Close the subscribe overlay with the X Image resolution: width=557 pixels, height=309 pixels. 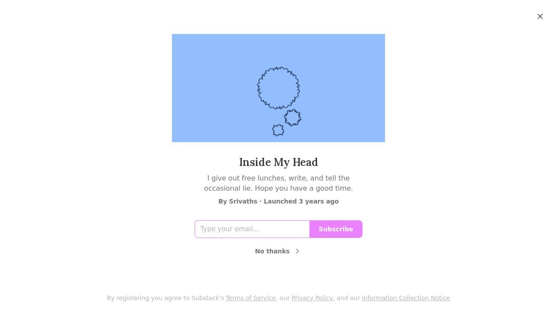540,16
